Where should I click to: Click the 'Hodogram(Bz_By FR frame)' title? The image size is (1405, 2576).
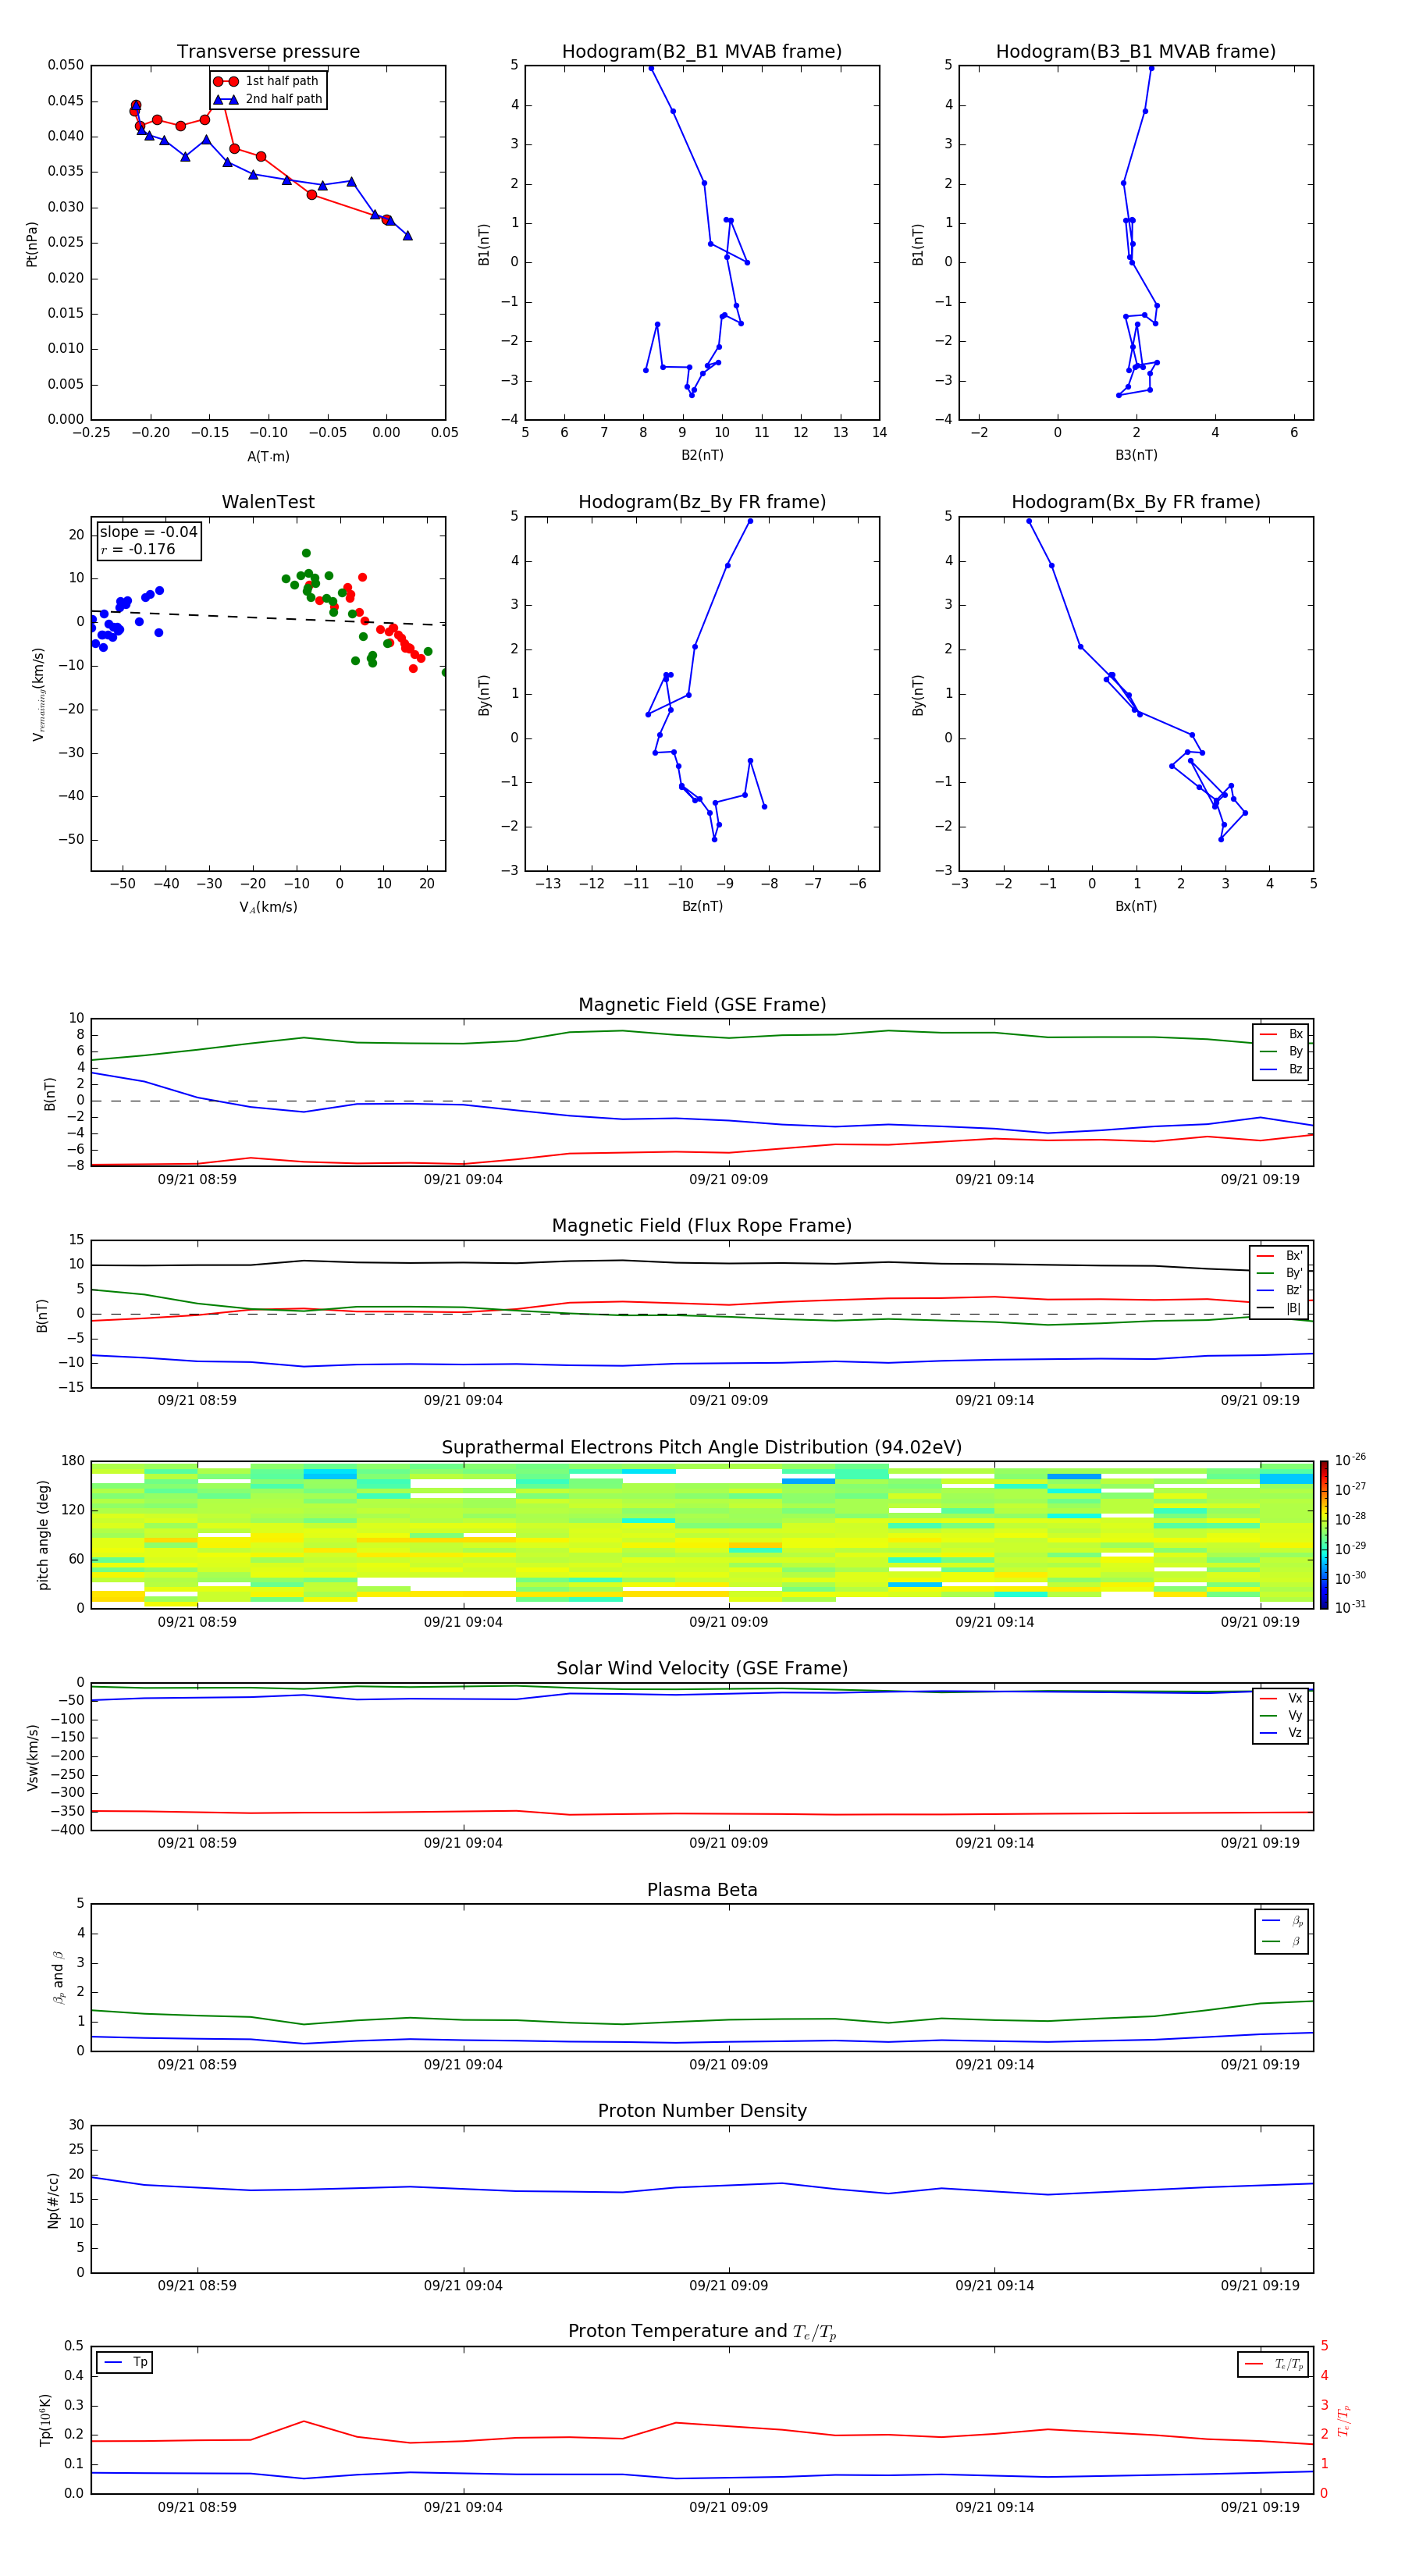click(702, 502)
